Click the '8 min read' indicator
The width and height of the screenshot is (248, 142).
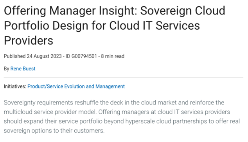(x=113, y=56)
